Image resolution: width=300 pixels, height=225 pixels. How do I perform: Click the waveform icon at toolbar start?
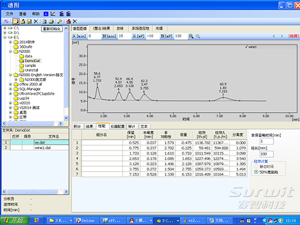tap(6, 21)
